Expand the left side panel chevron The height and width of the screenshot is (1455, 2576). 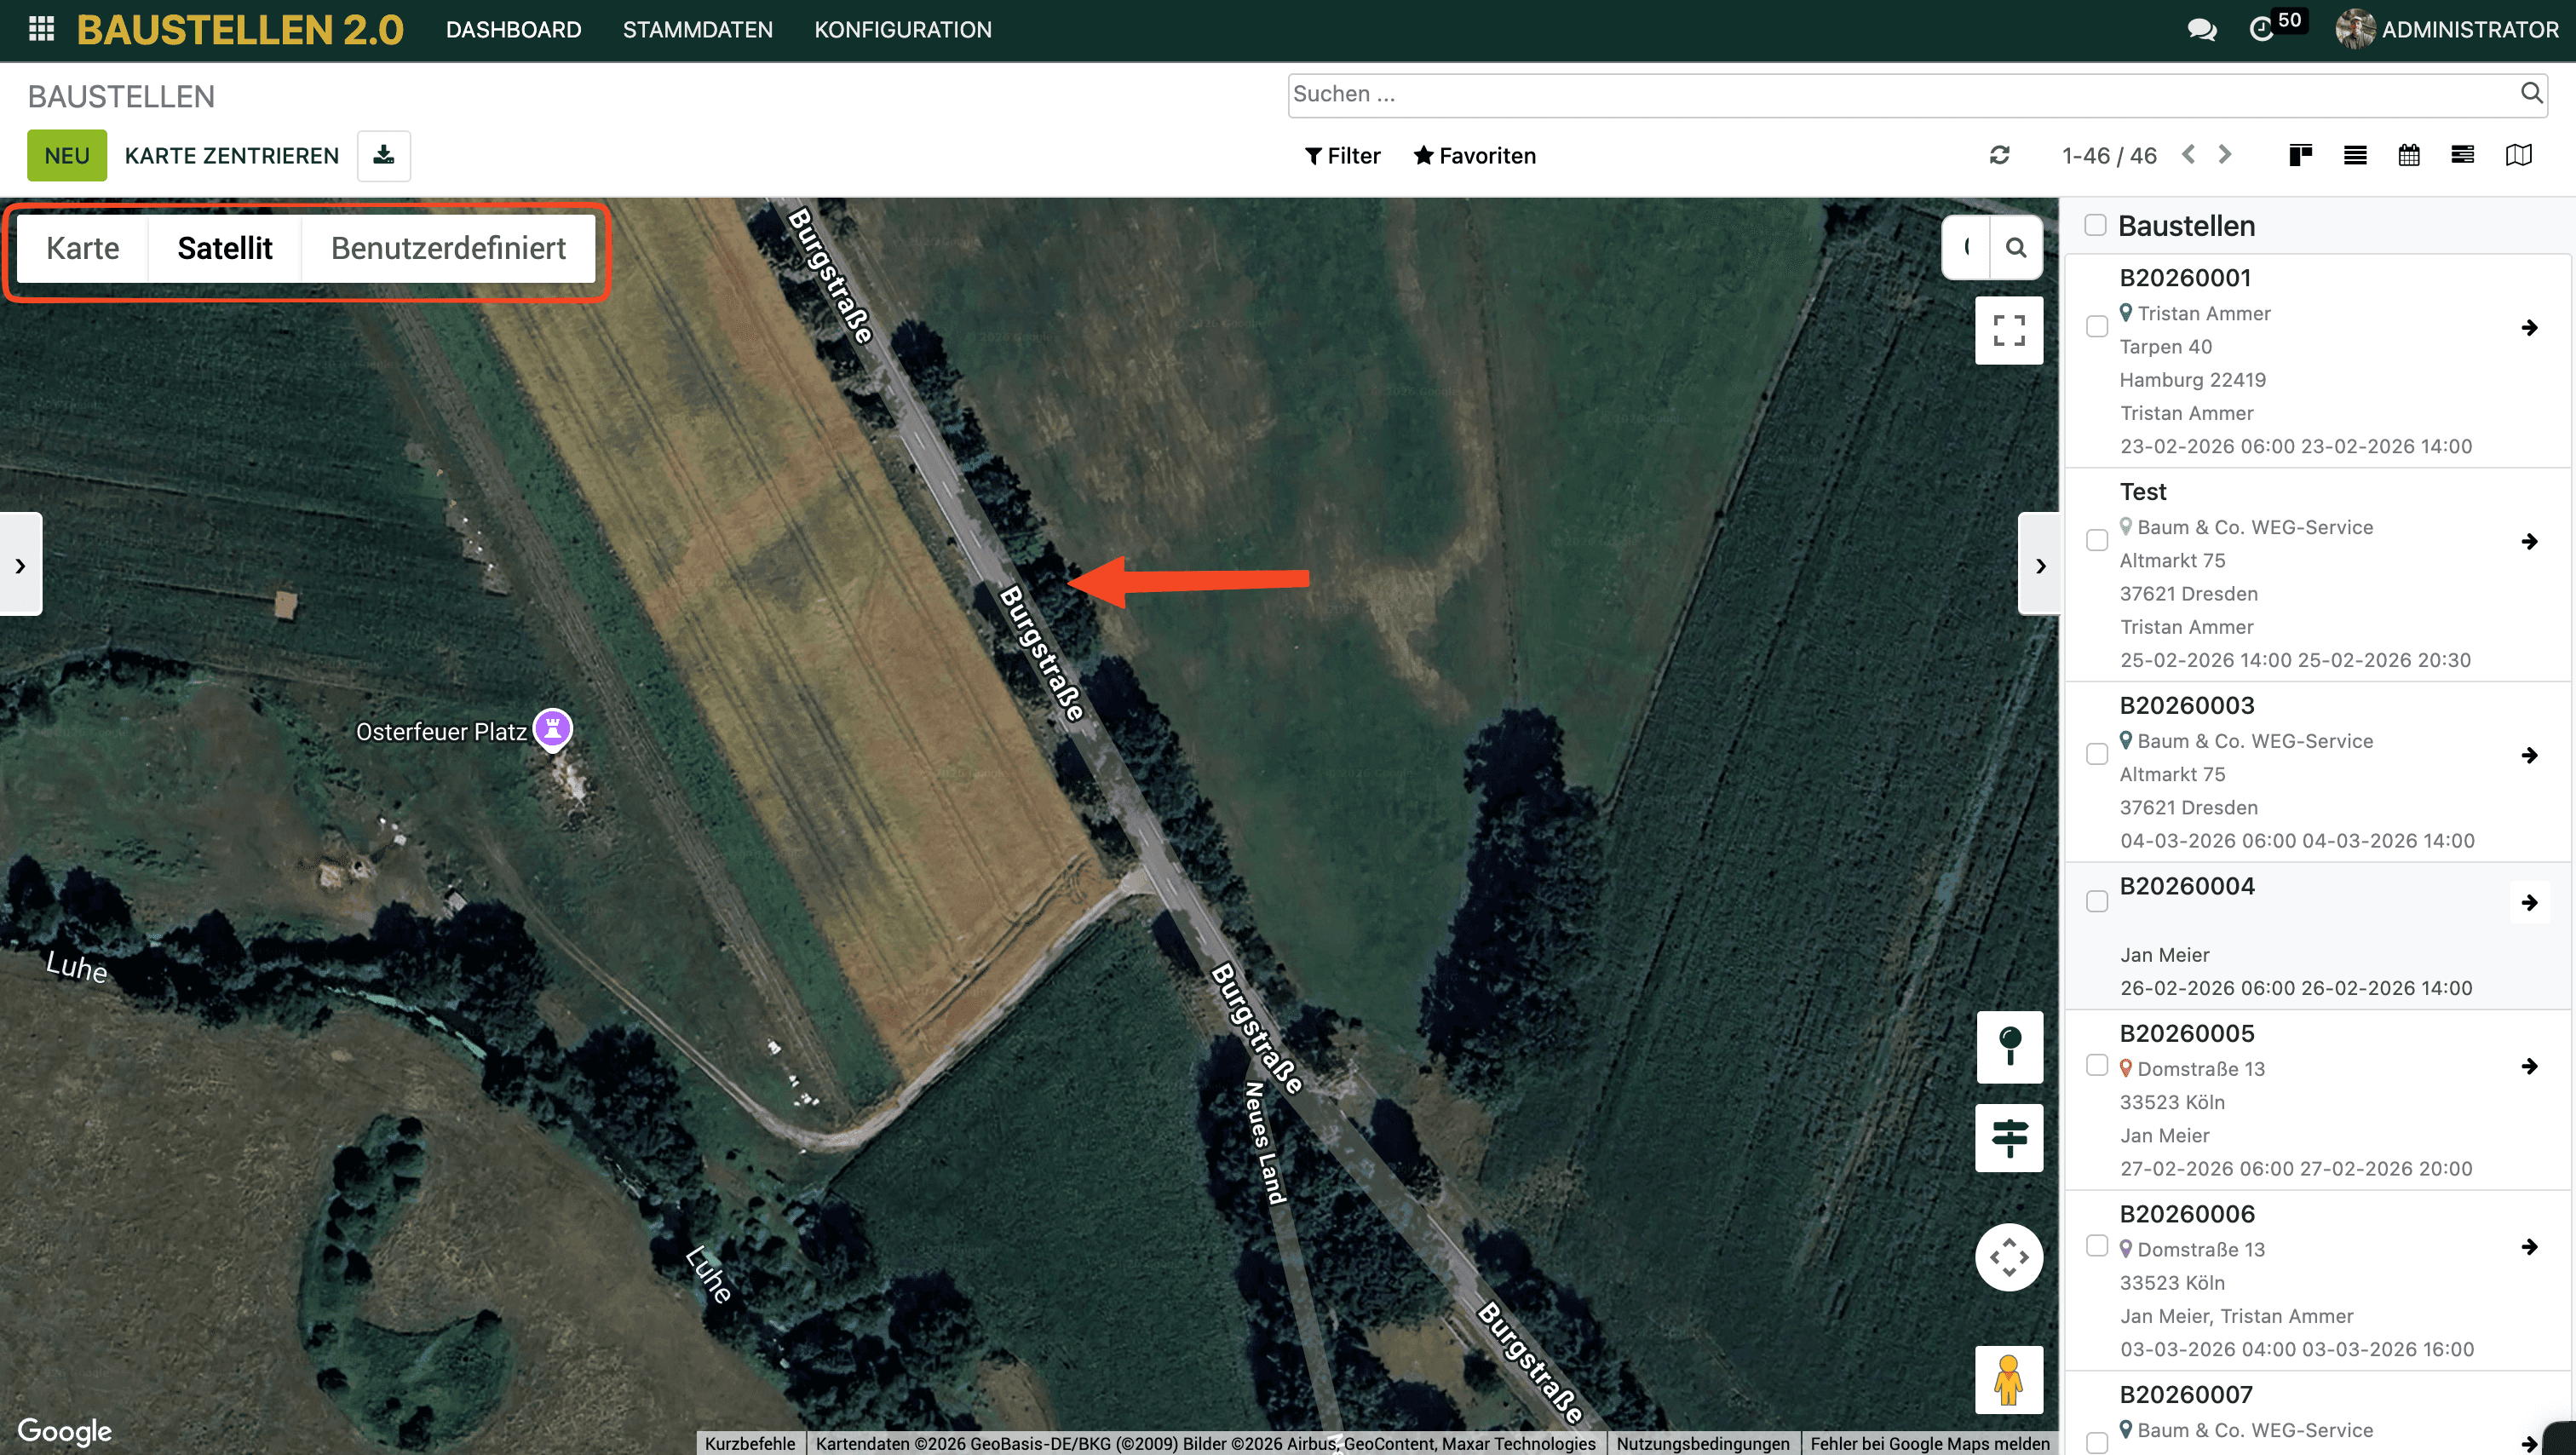pos(20,565)
